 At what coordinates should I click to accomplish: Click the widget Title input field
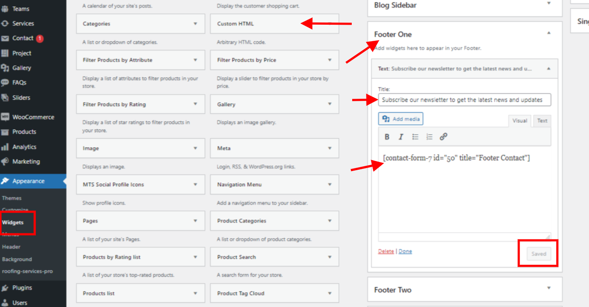(465, 100)
